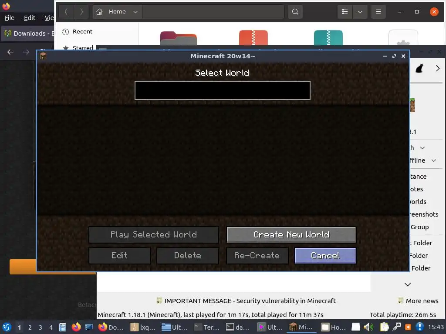Click Firefox forward arrow
The height and width of the screenshot is (334, 446).
coord(26,52)
